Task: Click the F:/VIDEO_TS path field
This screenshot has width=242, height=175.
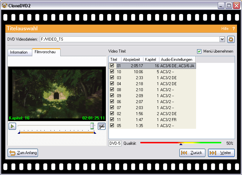Action: (129, 39)
